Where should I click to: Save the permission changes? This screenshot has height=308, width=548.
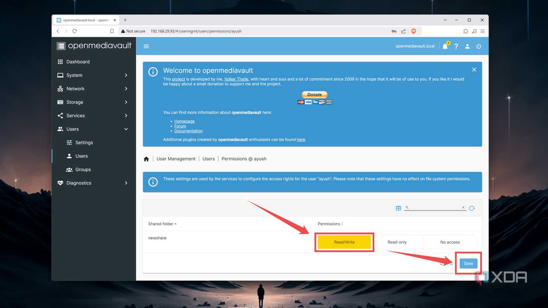[468, 263]
